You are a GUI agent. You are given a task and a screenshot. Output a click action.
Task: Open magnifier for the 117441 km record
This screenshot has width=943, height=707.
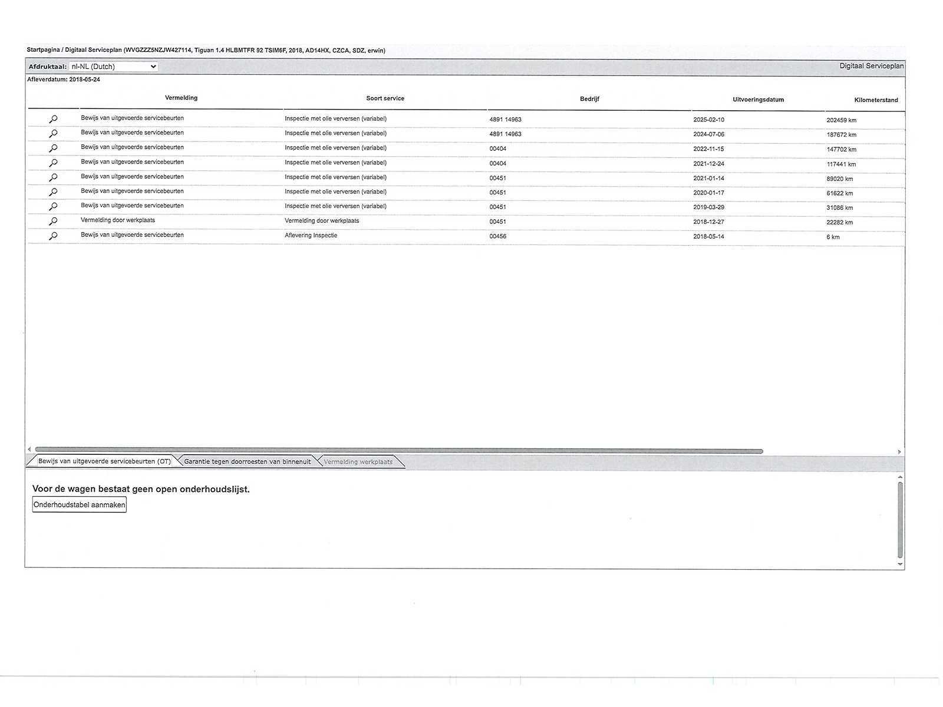coord(53,163)
